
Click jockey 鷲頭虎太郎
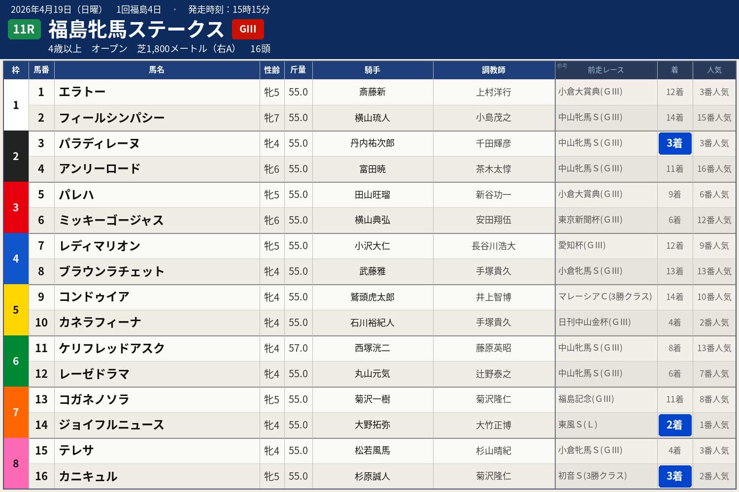tap(372, 297)
